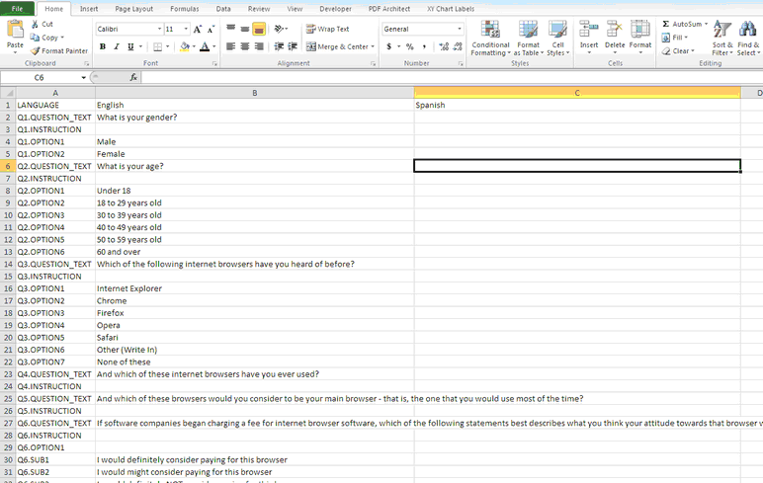
Task: Click Wrap Text
Action: coord(327,30)
